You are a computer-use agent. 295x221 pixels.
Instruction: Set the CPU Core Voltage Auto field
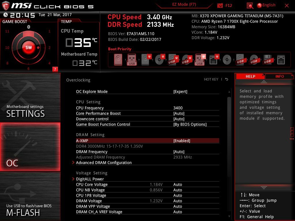pyautogui.click(x=177, y=184)
